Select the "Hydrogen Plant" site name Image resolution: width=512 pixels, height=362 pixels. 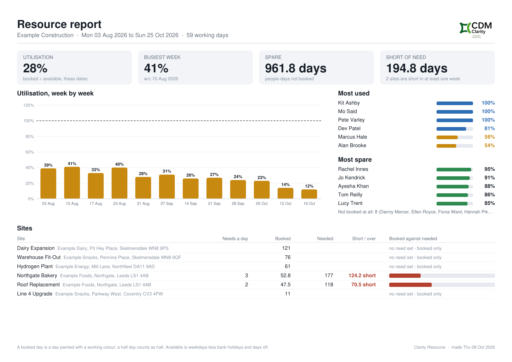tap(35, 267)
